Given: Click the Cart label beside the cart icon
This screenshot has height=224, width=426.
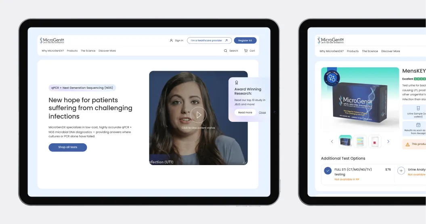Looking at the screenshot, I should click(252, 51).
